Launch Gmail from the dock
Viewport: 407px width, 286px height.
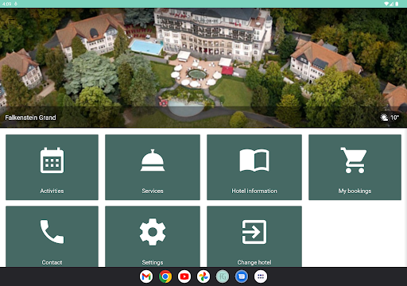(x=146, y=276)
